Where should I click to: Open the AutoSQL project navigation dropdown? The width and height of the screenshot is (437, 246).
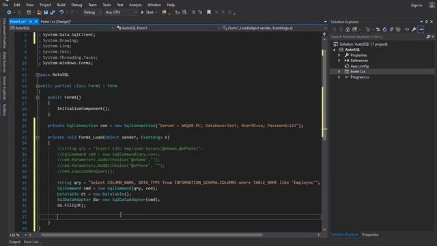(x=113, y=28)
